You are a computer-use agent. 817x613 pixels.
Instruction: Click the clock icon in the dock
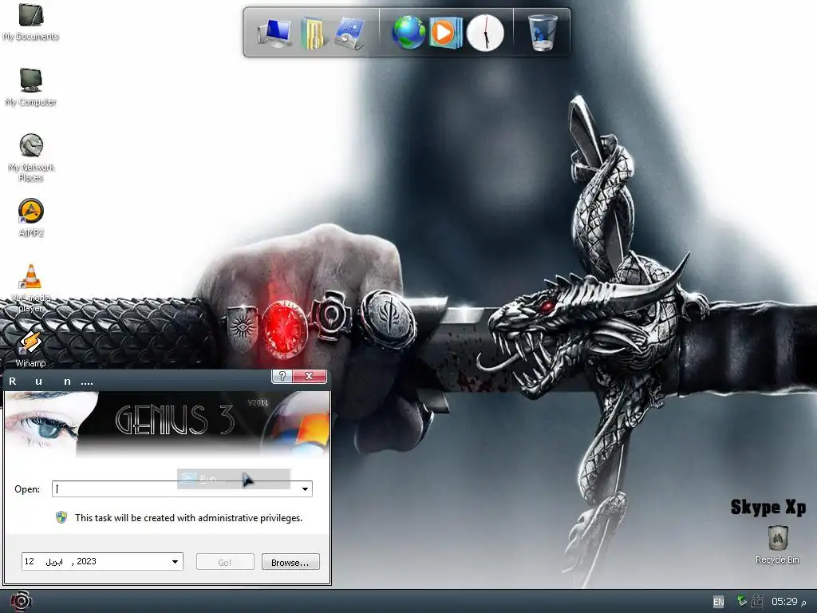click(x=485, y=32)
